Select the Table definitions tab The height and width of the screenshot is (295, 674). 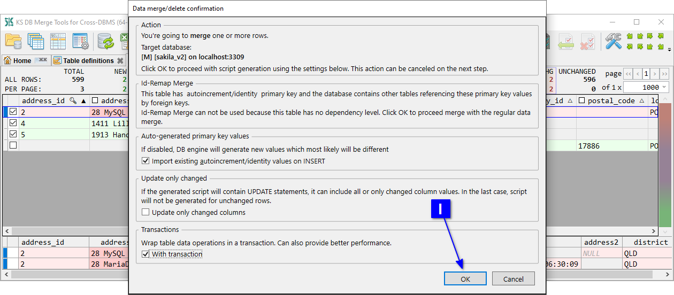pyautogui.click(x=88, y=60)
